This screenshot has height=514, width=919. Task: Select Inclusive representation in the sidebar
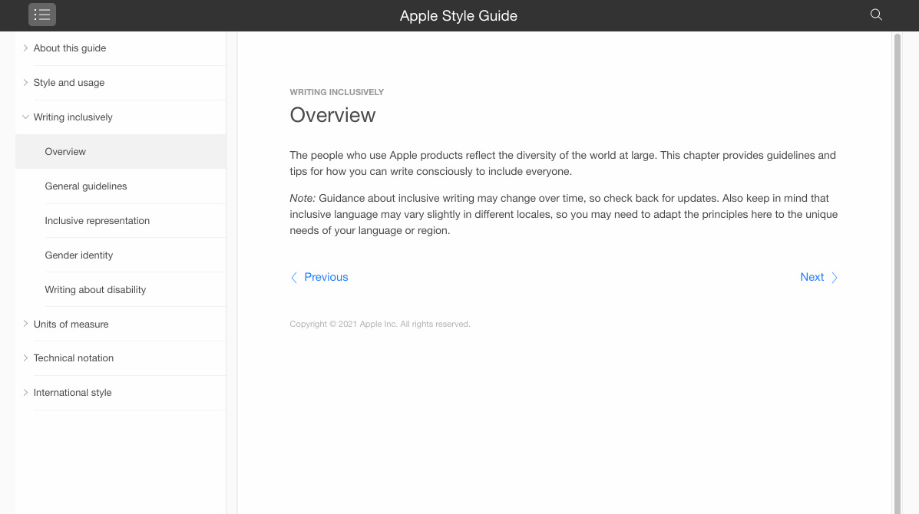97,220
